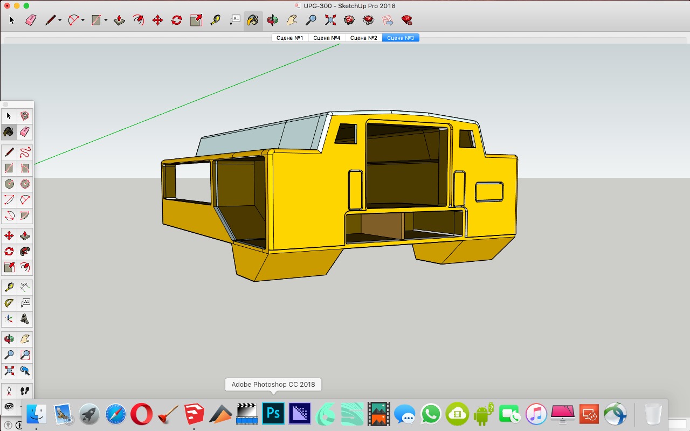Choose the Protractor tool

[9, 303]
